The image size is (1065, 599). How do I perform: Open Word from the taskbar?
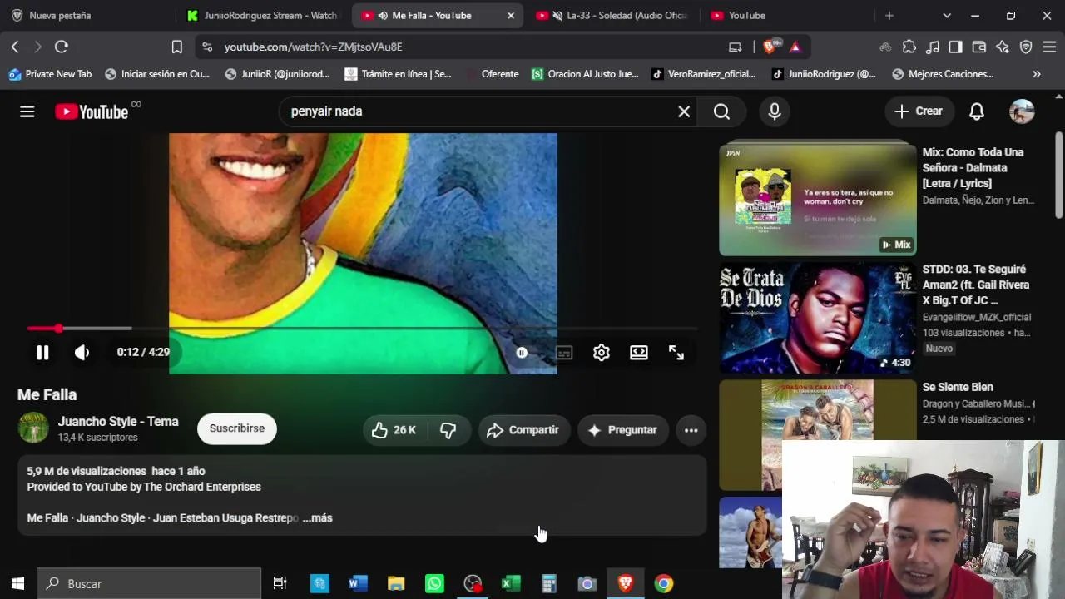point(358,584)
